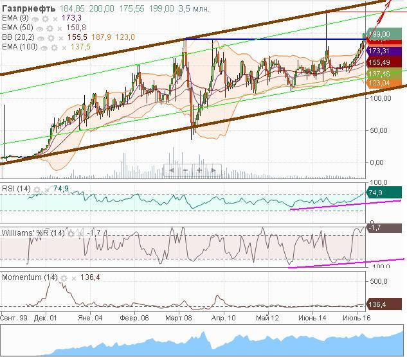Select the RSI (14) pane label
The width and height of the screenshot is (407, 357).
16,189
